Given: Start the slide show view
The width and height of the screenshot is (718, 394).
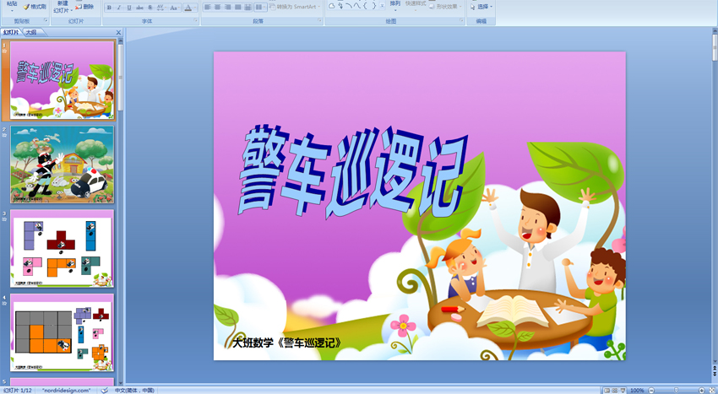Looking at the screenshot, I should 622,391.
